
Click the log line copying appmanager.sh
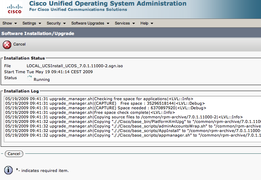tap(133, 136)
